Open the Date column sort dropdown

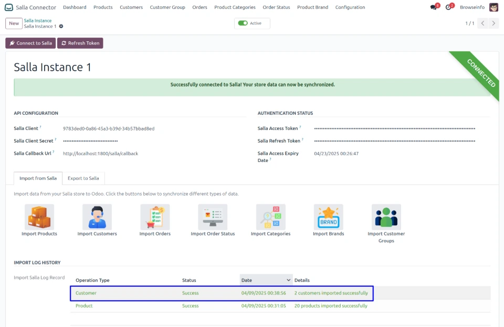pos(288,280)
